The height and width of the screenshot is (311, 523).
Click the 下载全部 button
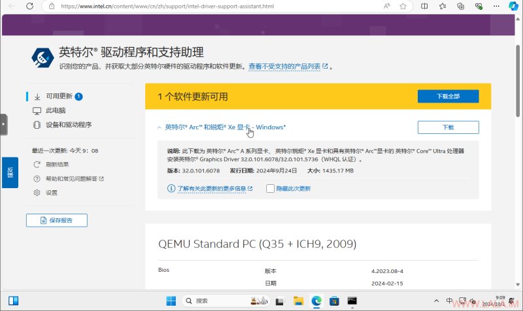tap(448, 96)
